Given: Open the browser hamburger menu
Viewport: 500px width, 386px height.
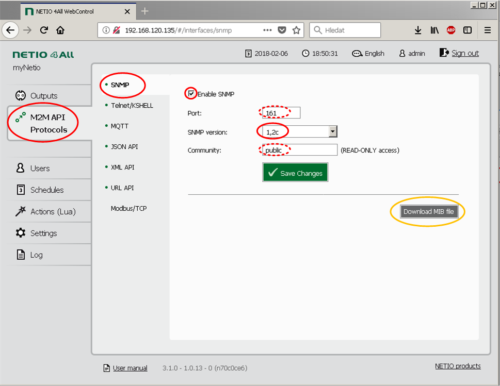Looking at the screenshot, I should pyautogui.click(x=487, y=30).
